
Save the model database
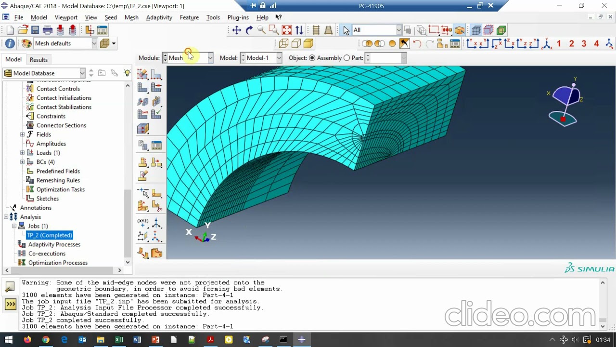tap(35, 30)
